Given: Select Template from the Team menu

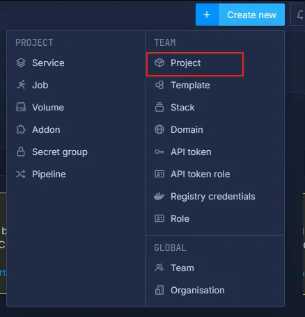Looking at the screenshot, I should [x=190, y=85].
